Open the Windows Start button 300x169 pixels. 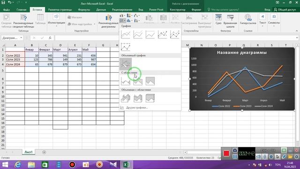[5, 165]
